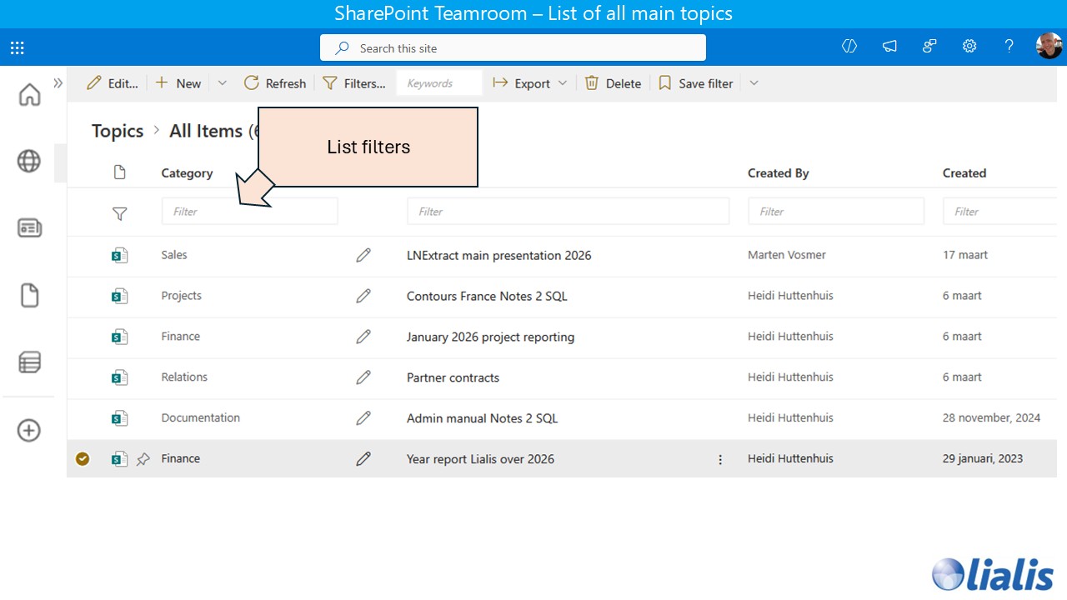Screen dimensions: 1067x600
Task: Click Topics in the breadcrumb
Action: click(x=117, y=131)
